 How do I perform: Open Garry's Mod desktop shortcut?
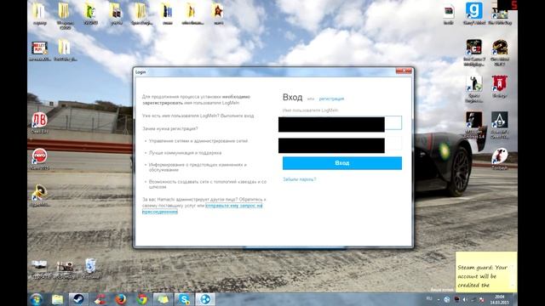pos(474,14)
